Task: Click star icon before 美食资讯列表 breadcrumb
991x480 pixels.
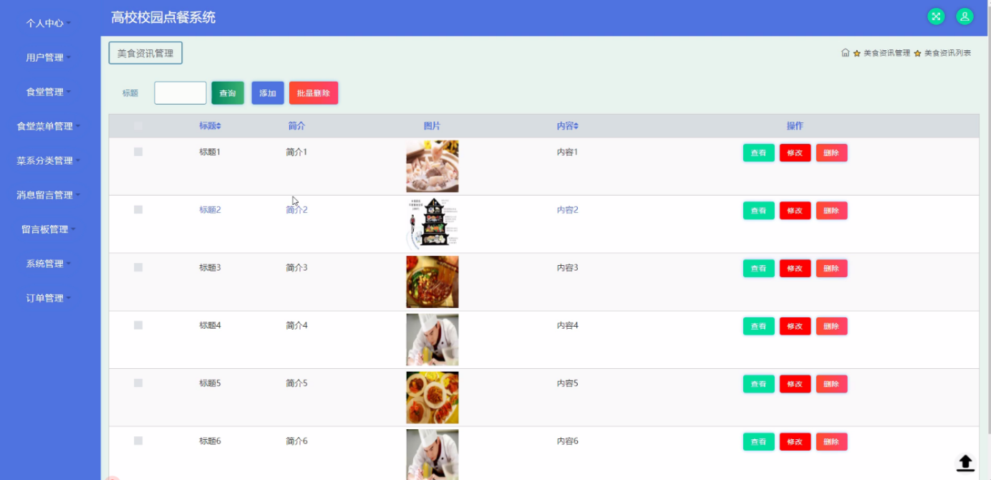Action: [x=917, y=54]
